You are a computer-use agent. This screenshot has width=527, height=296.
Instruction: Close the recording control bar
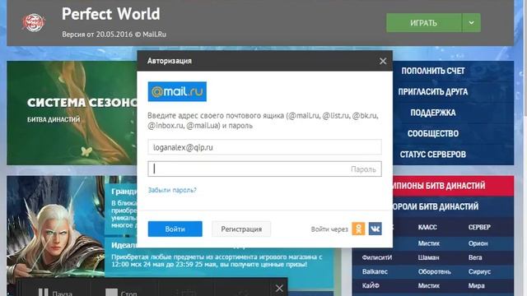click(x=279, y=289)
